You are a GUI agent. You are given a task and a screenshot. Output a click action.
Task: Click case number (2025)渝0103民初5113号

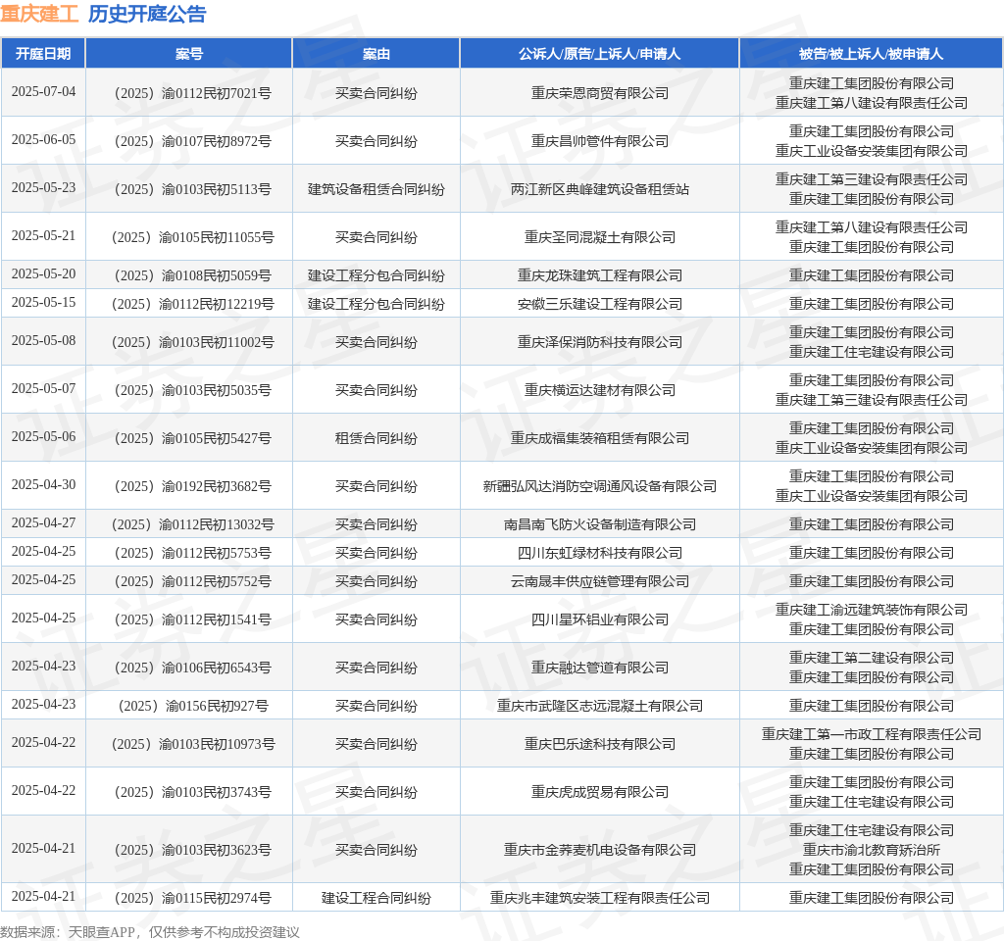pos(193,189)
